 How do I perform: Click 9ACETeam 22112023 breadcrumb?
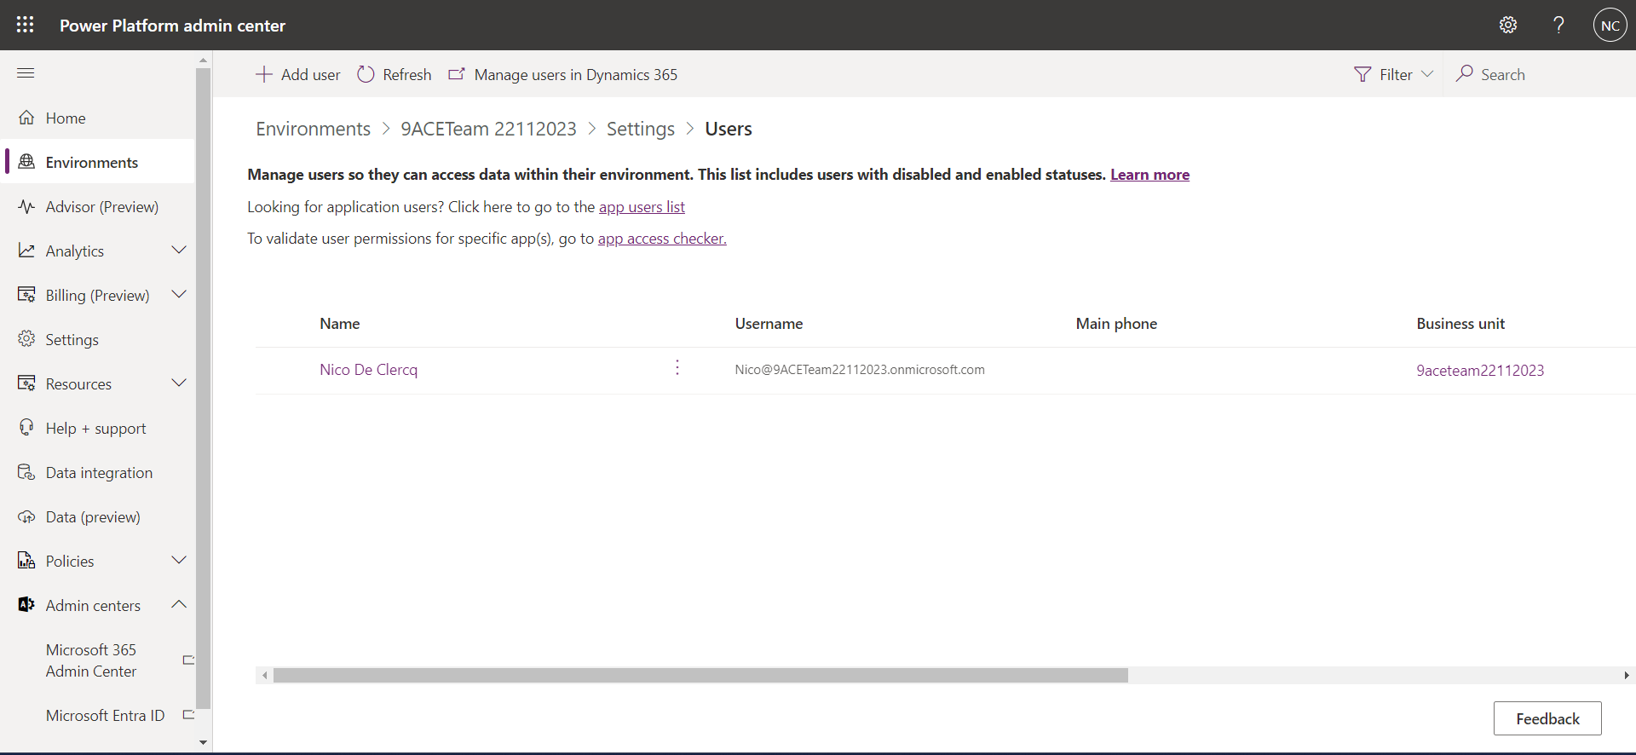click(x=489, y=129)
